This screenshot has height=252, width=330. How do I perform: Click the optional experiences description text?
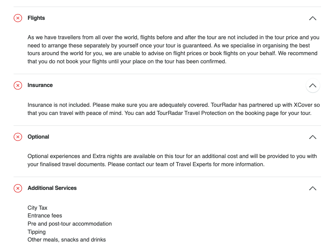[172, 160]
